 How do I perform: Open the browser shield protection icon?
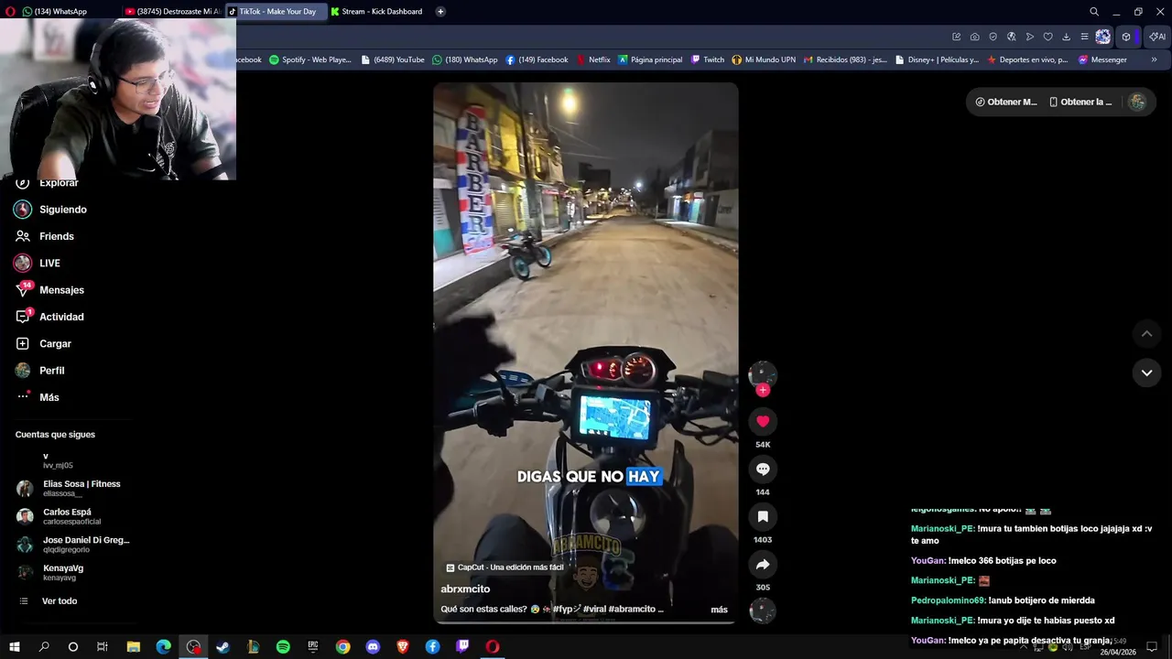tap(993, 37)
